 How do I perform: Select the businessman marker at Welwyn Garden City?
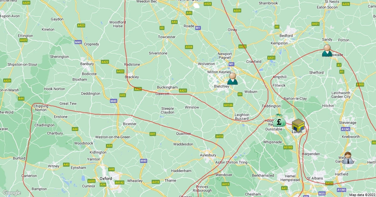(x=348, y=158)
